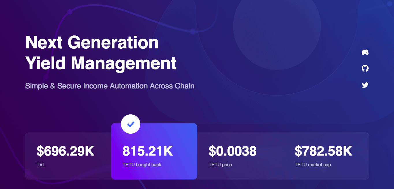Select the TETU price stat card
This screenshot has width=394, height=189.
tap(240, 156)
